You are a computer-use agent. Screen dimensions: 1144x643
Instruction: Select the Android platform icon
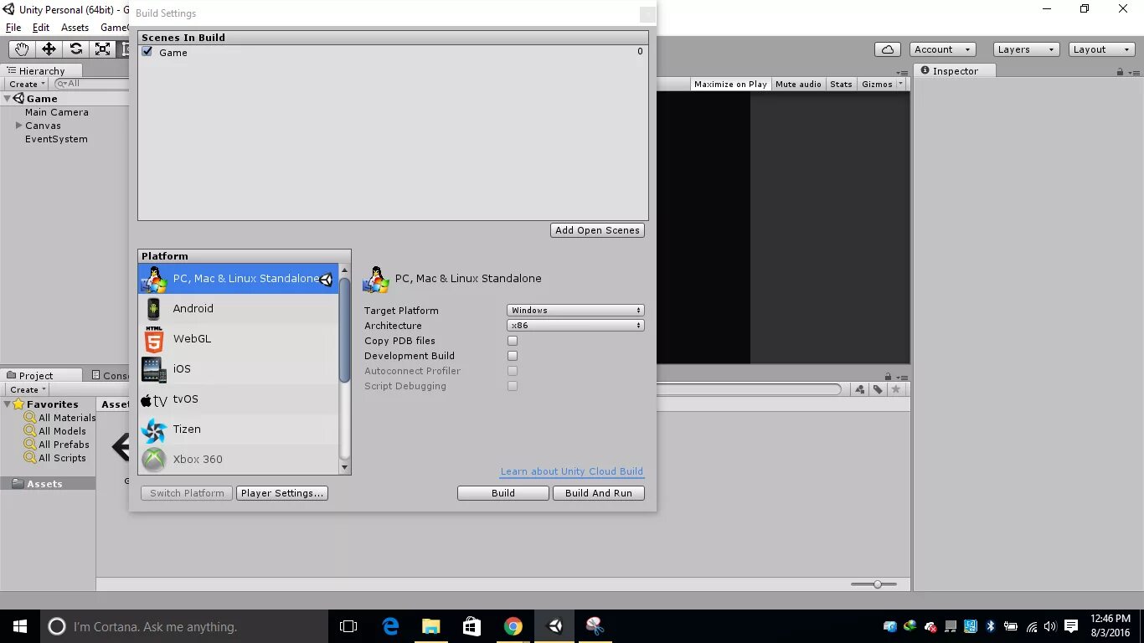coord(153,309)
